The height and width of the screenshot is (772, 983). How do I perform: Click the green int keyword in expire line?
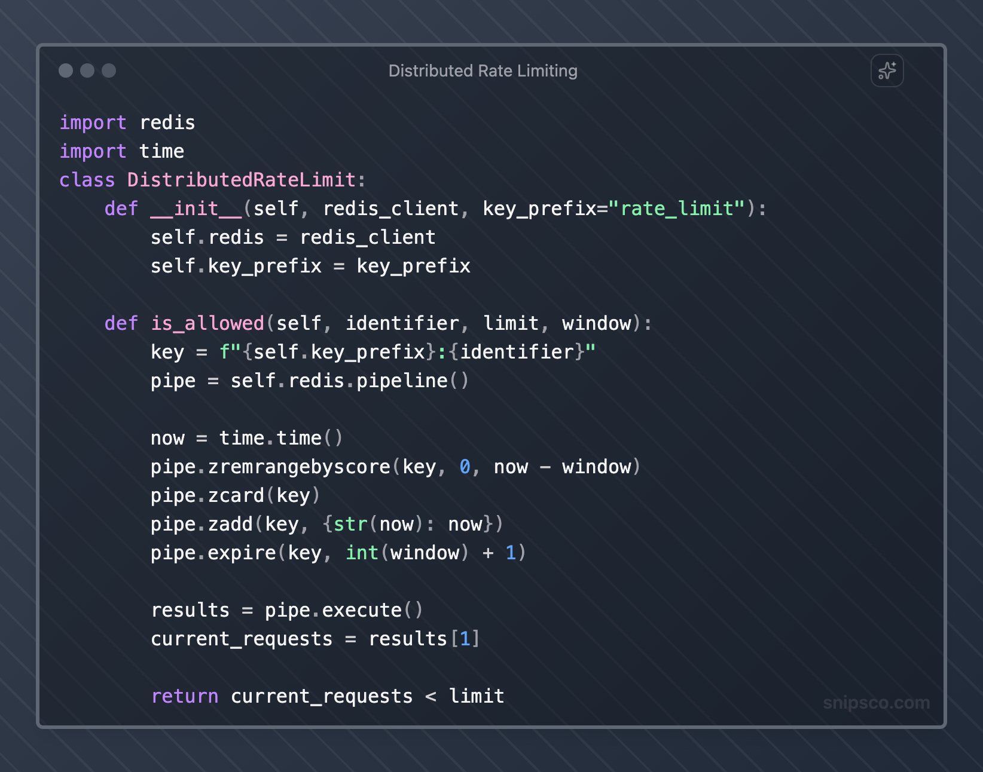click(362, 553)
